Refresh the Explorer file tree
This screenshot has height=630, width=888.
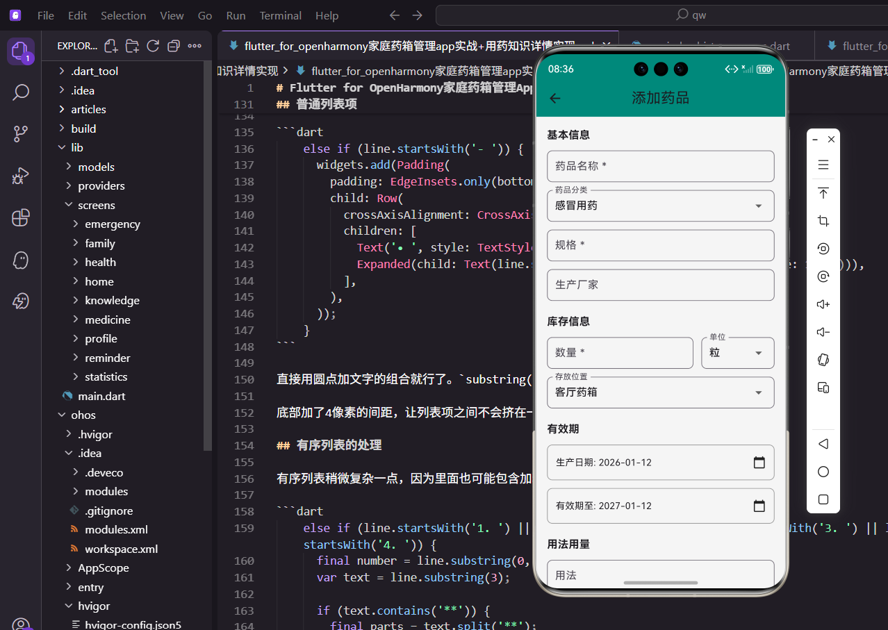pyautogui.click(x=153, y=46)
